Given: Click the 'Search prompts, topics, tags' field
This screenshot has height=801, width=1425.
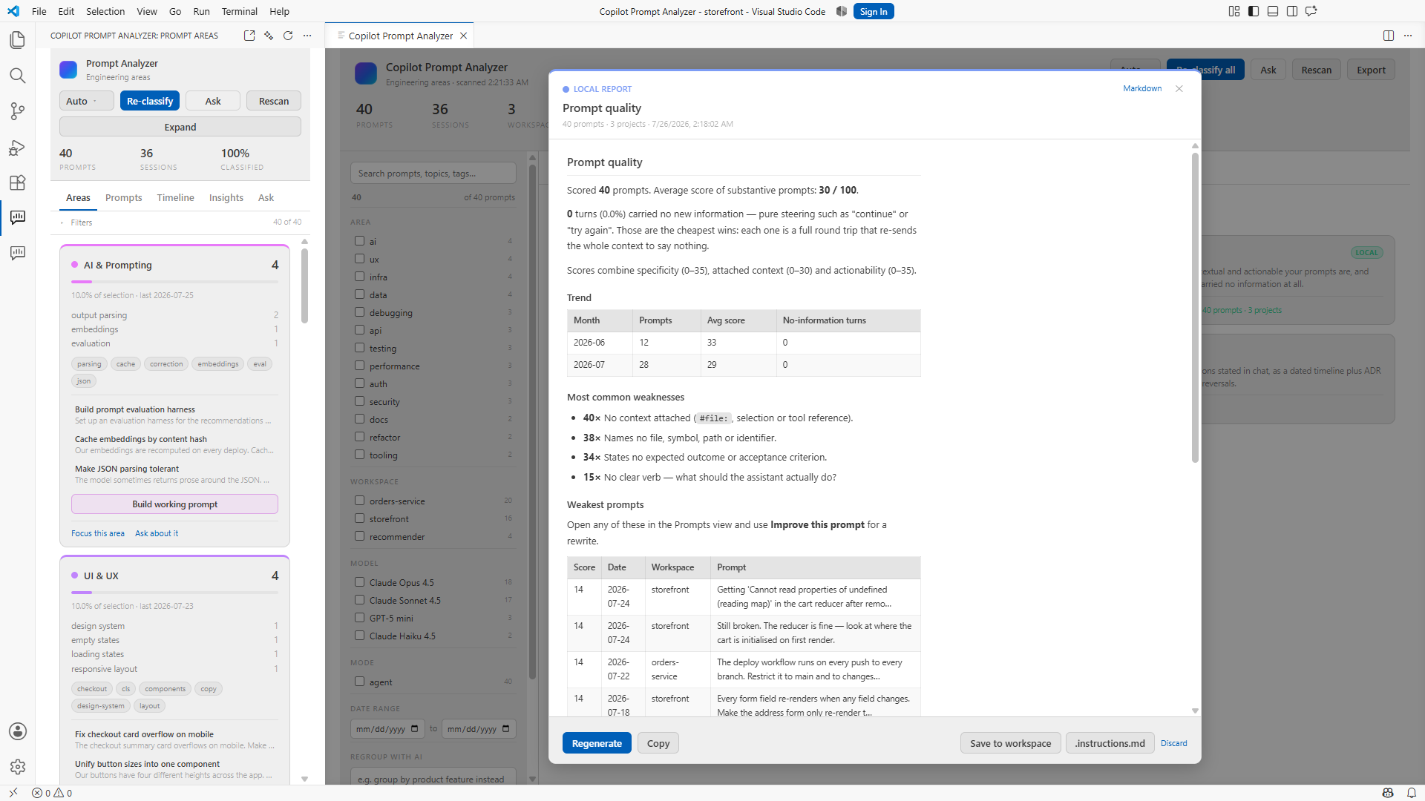Looking at the screenshot, I should point(433,173).
